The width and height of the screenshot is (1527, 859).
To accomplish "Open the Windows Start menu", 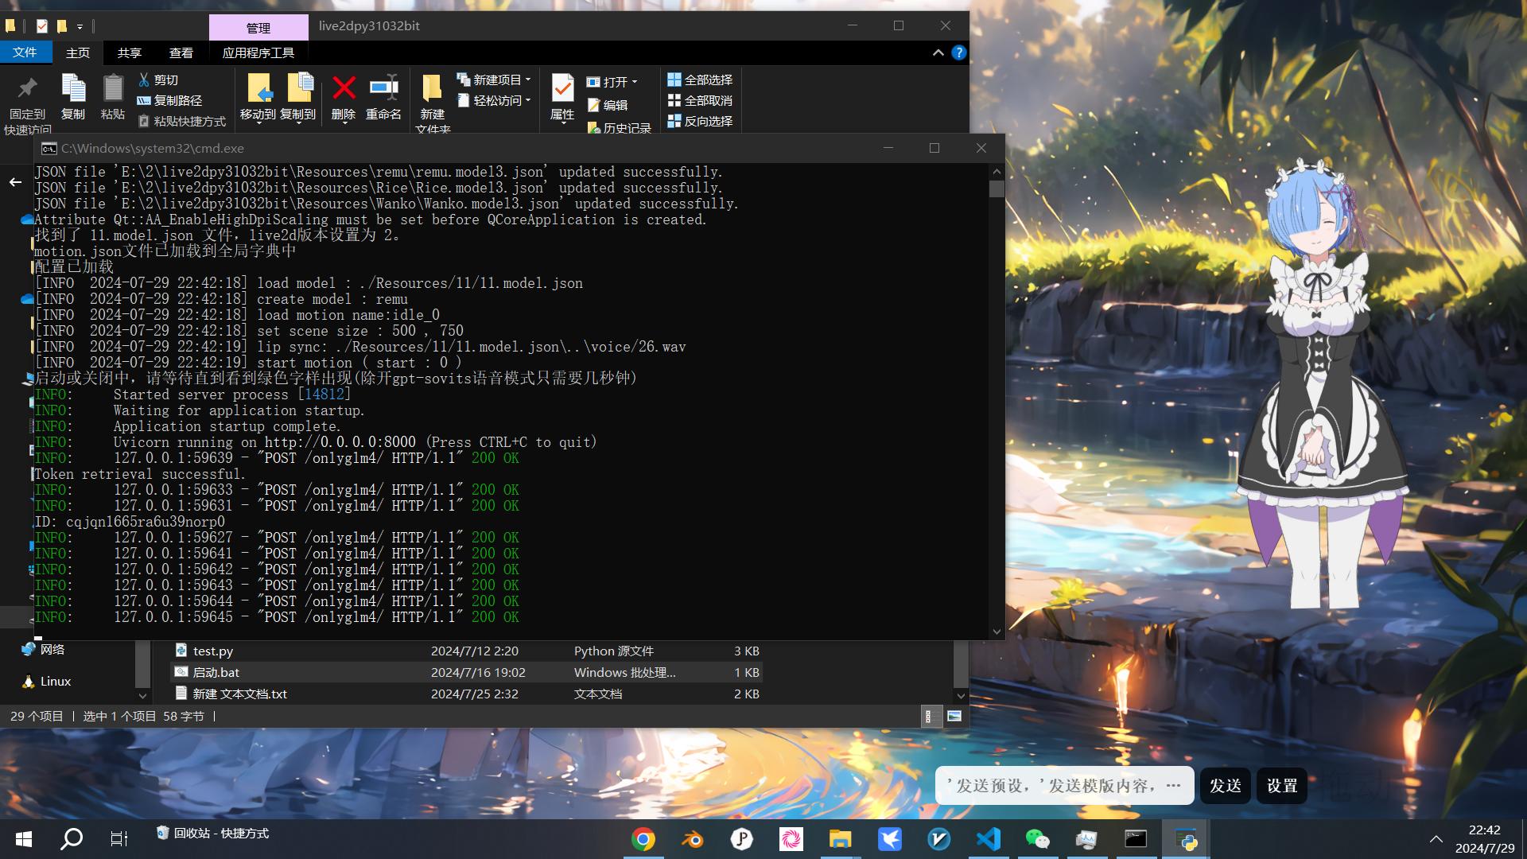I will (x=24, y=839).
